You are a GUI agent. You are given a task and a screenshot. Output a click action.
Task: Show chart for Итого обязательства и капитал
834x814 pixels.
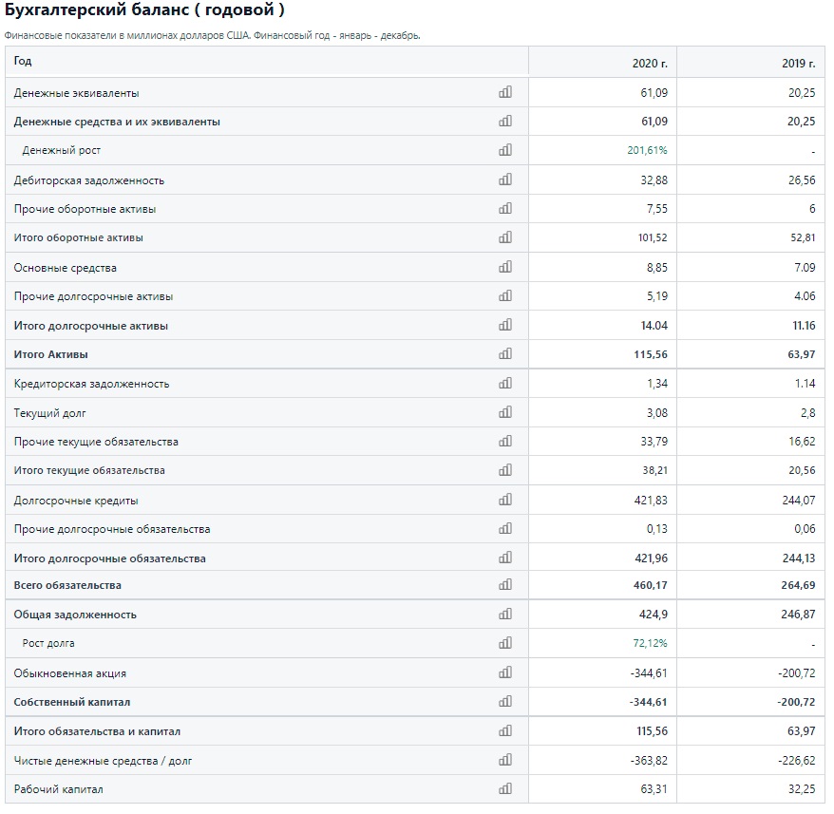[505, 730]
